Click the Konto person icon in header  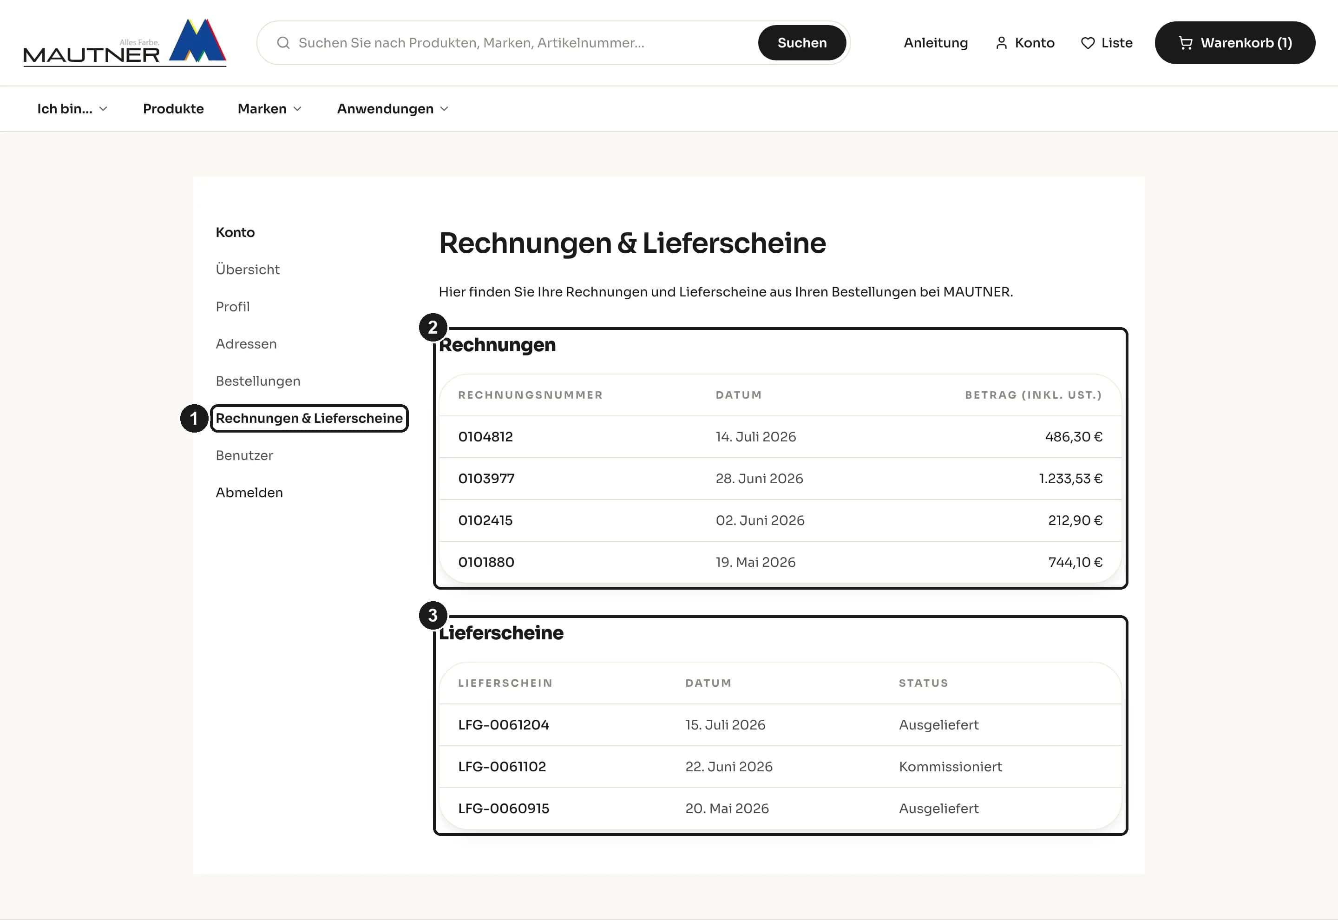click(1002, 43)
